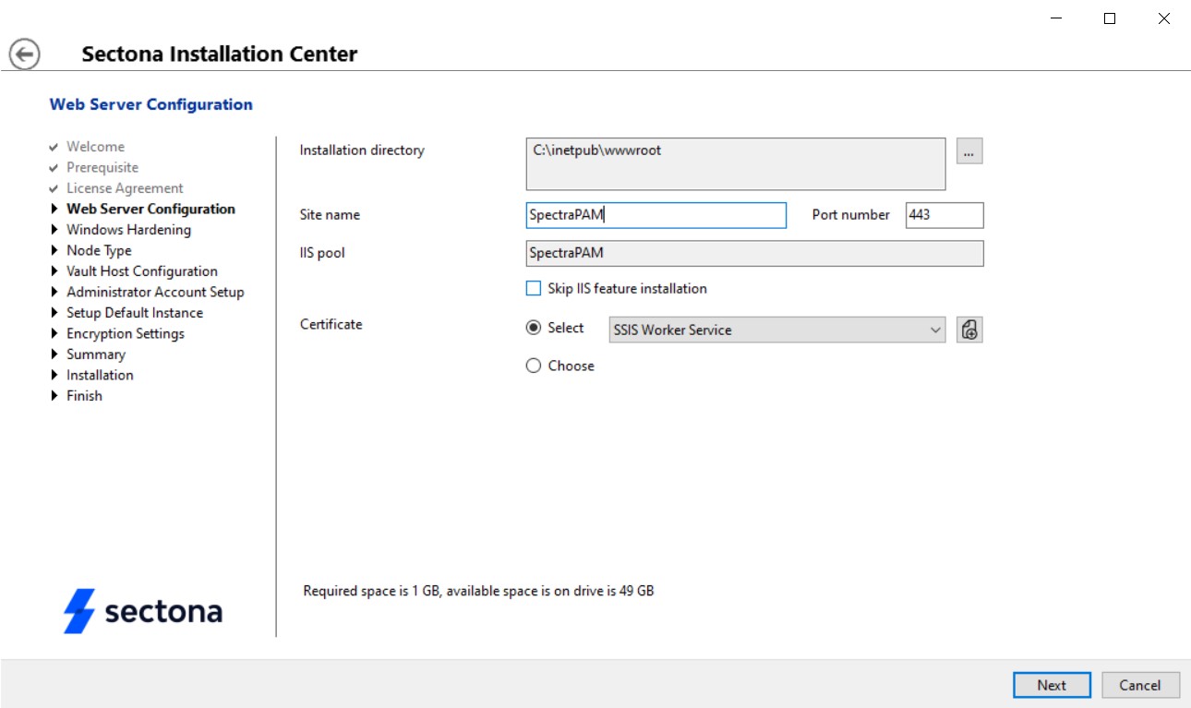The image size is (1191, 708).
Task: Click the Site name text field
Action: [x=656, y=215]
